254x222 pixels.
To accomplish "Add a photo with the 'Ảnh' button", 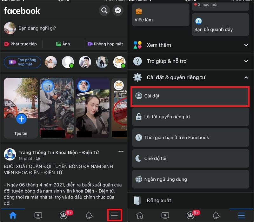I will 63,44.
